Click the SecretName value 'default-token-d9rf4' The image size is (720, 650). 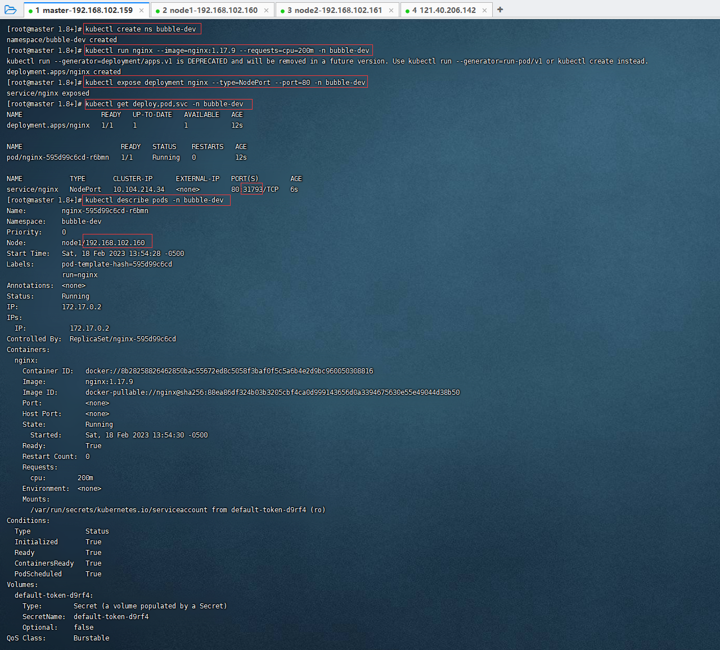tap(111, 617)
